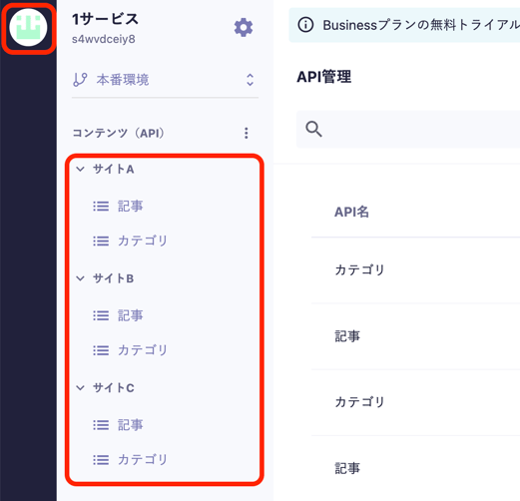
Task: Click the API名 column header
Action: point(351,212)
